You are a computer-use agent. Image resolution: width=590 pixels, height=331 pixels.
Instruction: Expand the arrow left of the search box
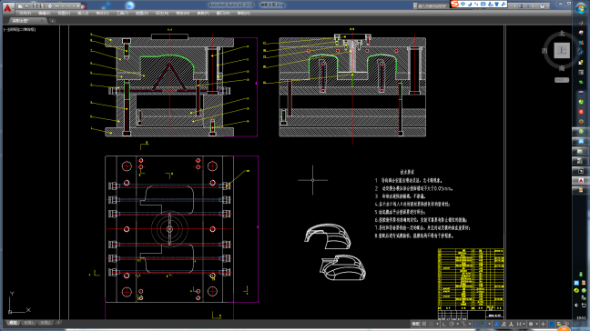click(414, 6)
